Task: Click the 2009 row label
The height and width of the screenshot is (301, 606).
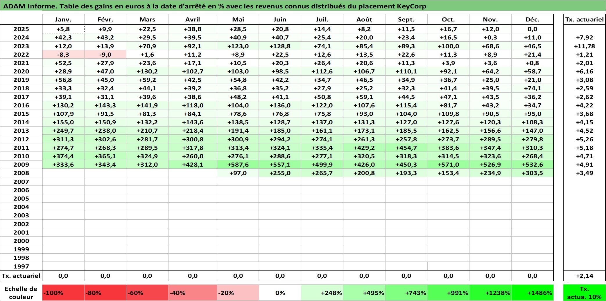Action: click(x=21, y=165)
